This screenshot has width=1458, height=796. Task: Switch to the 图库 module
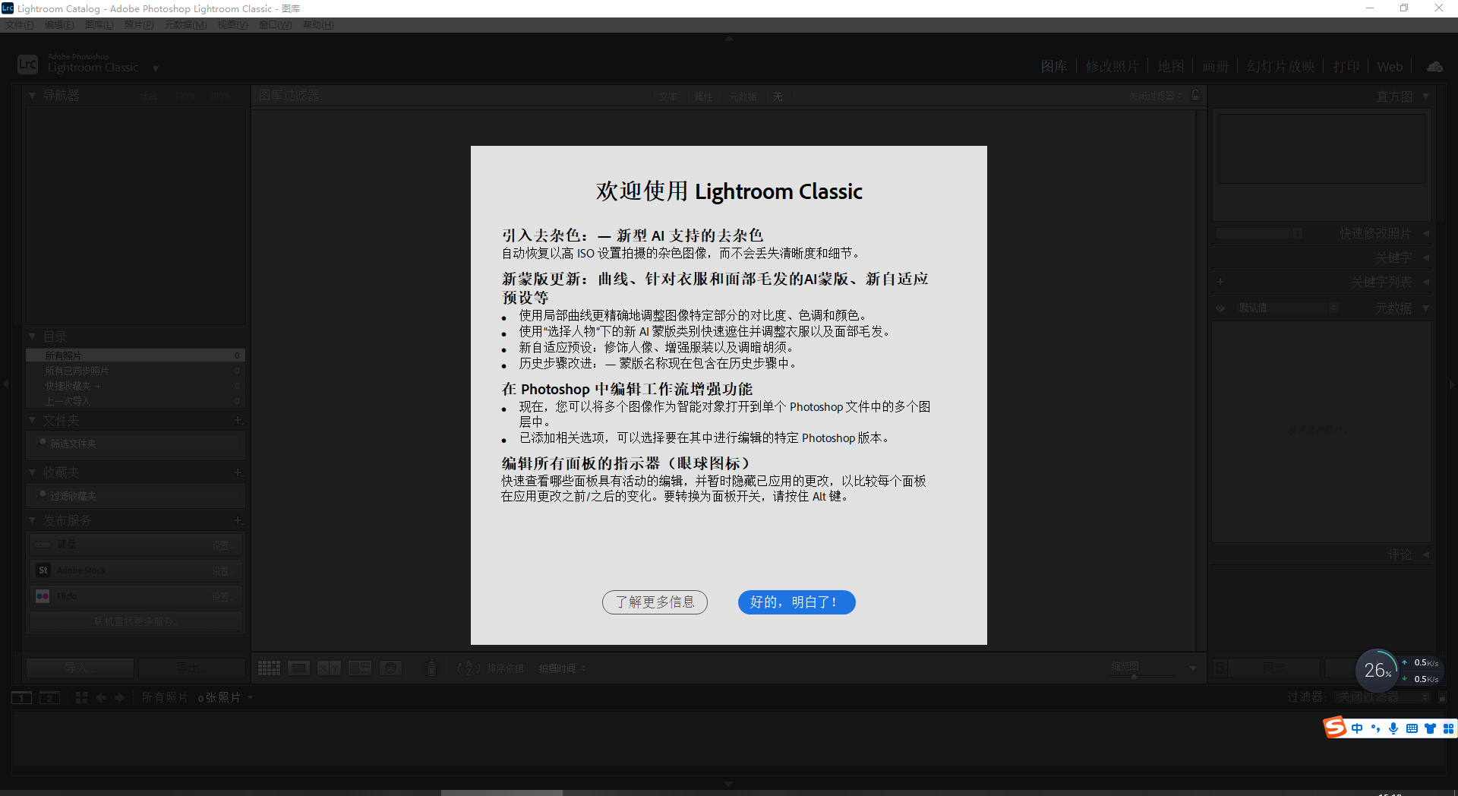(x=1054, y=67)
